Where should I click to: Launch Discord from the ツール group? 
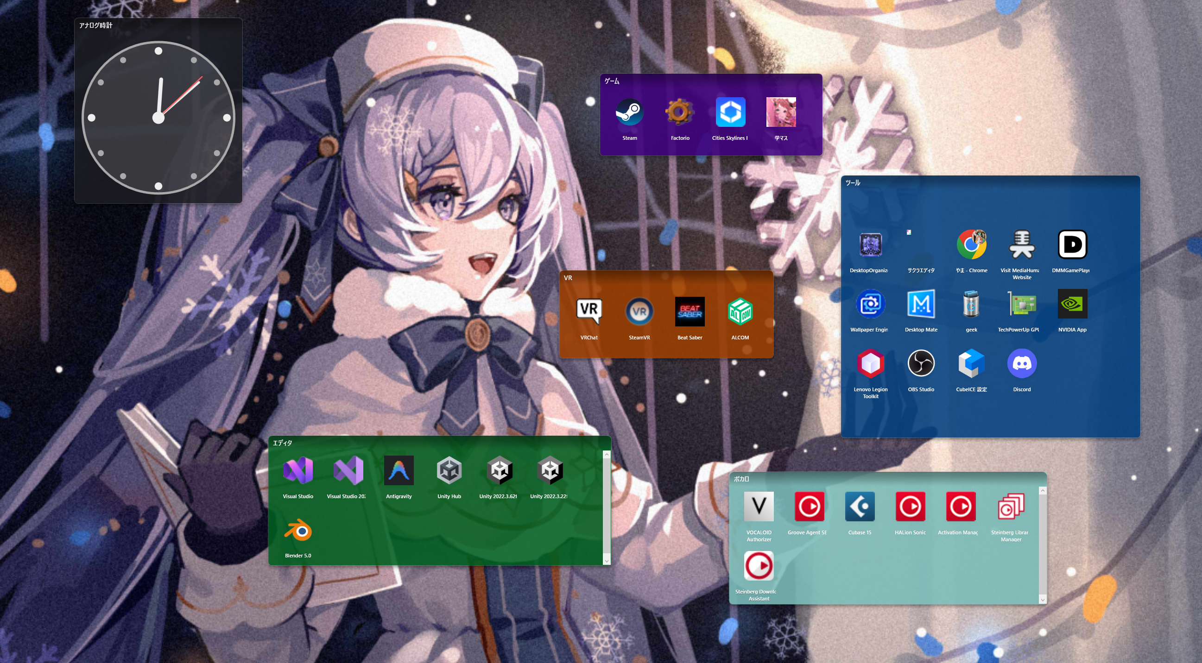1021,363
